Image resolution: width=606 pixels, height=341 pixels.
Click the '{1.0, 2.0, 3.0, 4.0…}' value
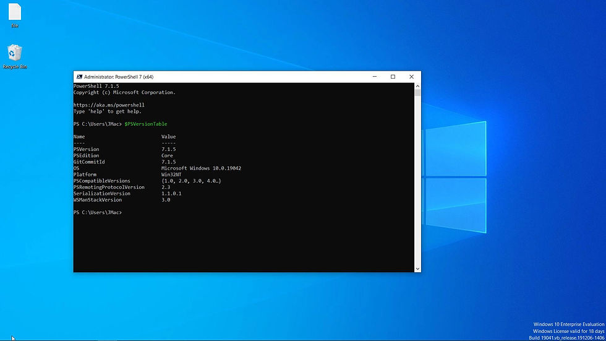[191, 181]
